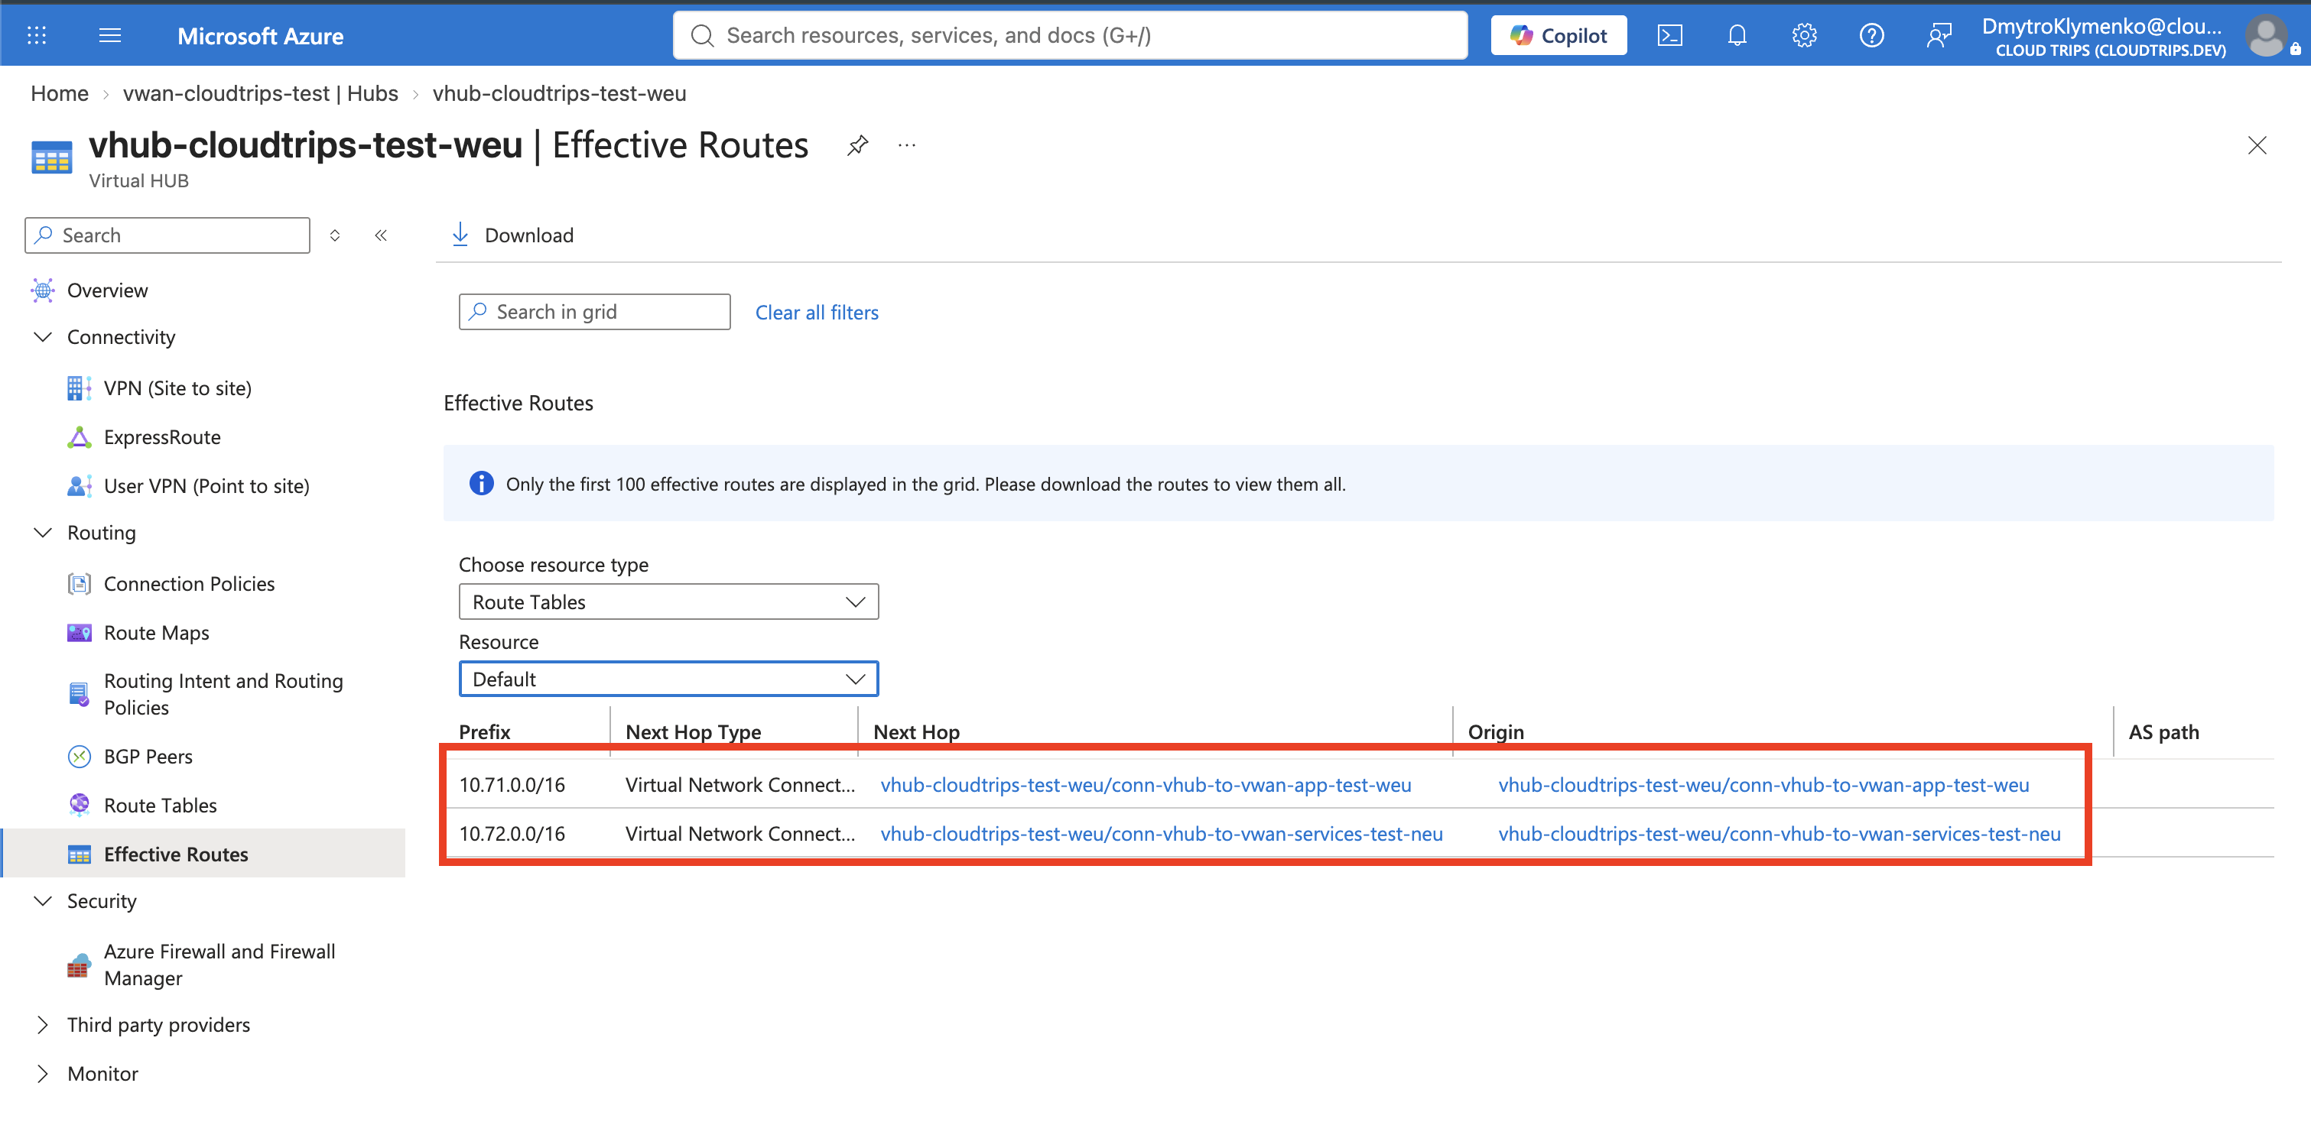Collapse the Routing section
Image resolution: width=2311 pixels, height=1122 pixels.
click(x=42, y=533)
